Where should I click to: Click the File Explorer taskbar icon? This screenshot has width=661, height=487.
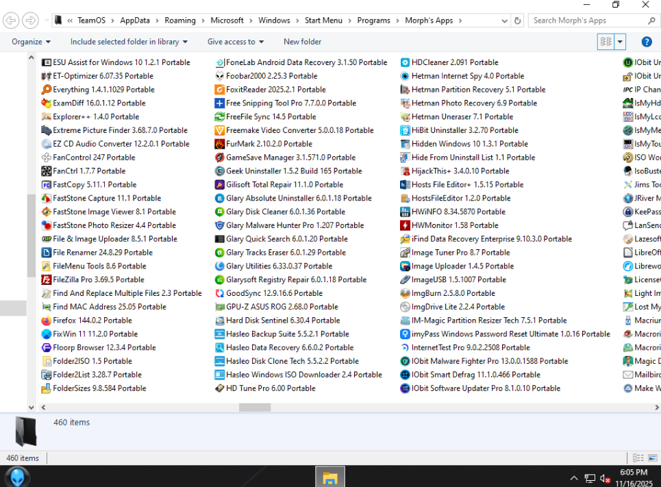(x=330, y=477)
